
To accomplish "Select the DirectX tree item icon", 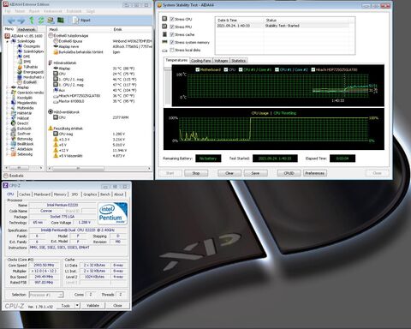I will [14, 123].
